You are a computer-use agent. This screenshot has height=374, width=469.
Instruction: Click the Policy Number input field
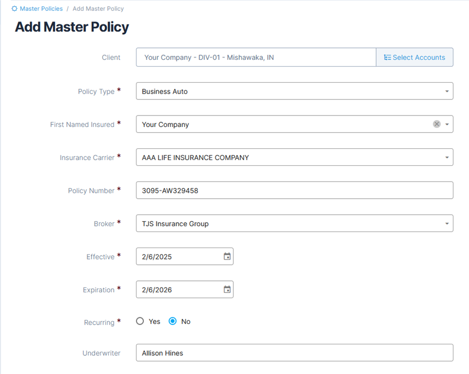[294, 190]
